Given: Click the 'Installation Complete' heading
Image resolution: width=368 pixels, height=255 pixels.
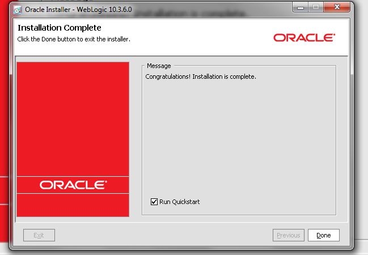Looking at the screenshot, I should (x=60, y=28).
